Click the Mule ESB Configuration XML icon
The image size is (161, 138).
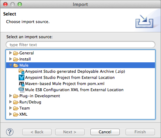pyautogui.click(x=22, y=90)
